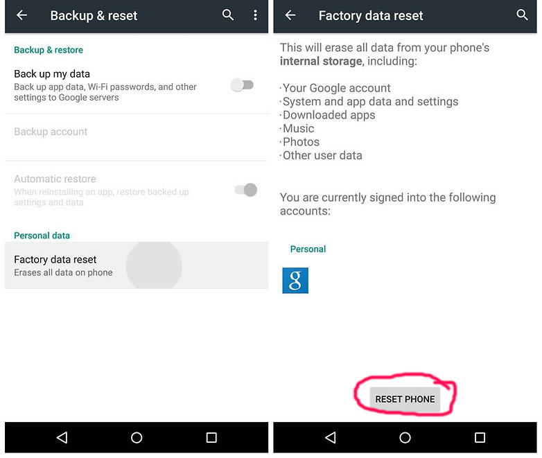Tap right phone's triangle back navigation button
542x458 pixels.
click(331, 438)
